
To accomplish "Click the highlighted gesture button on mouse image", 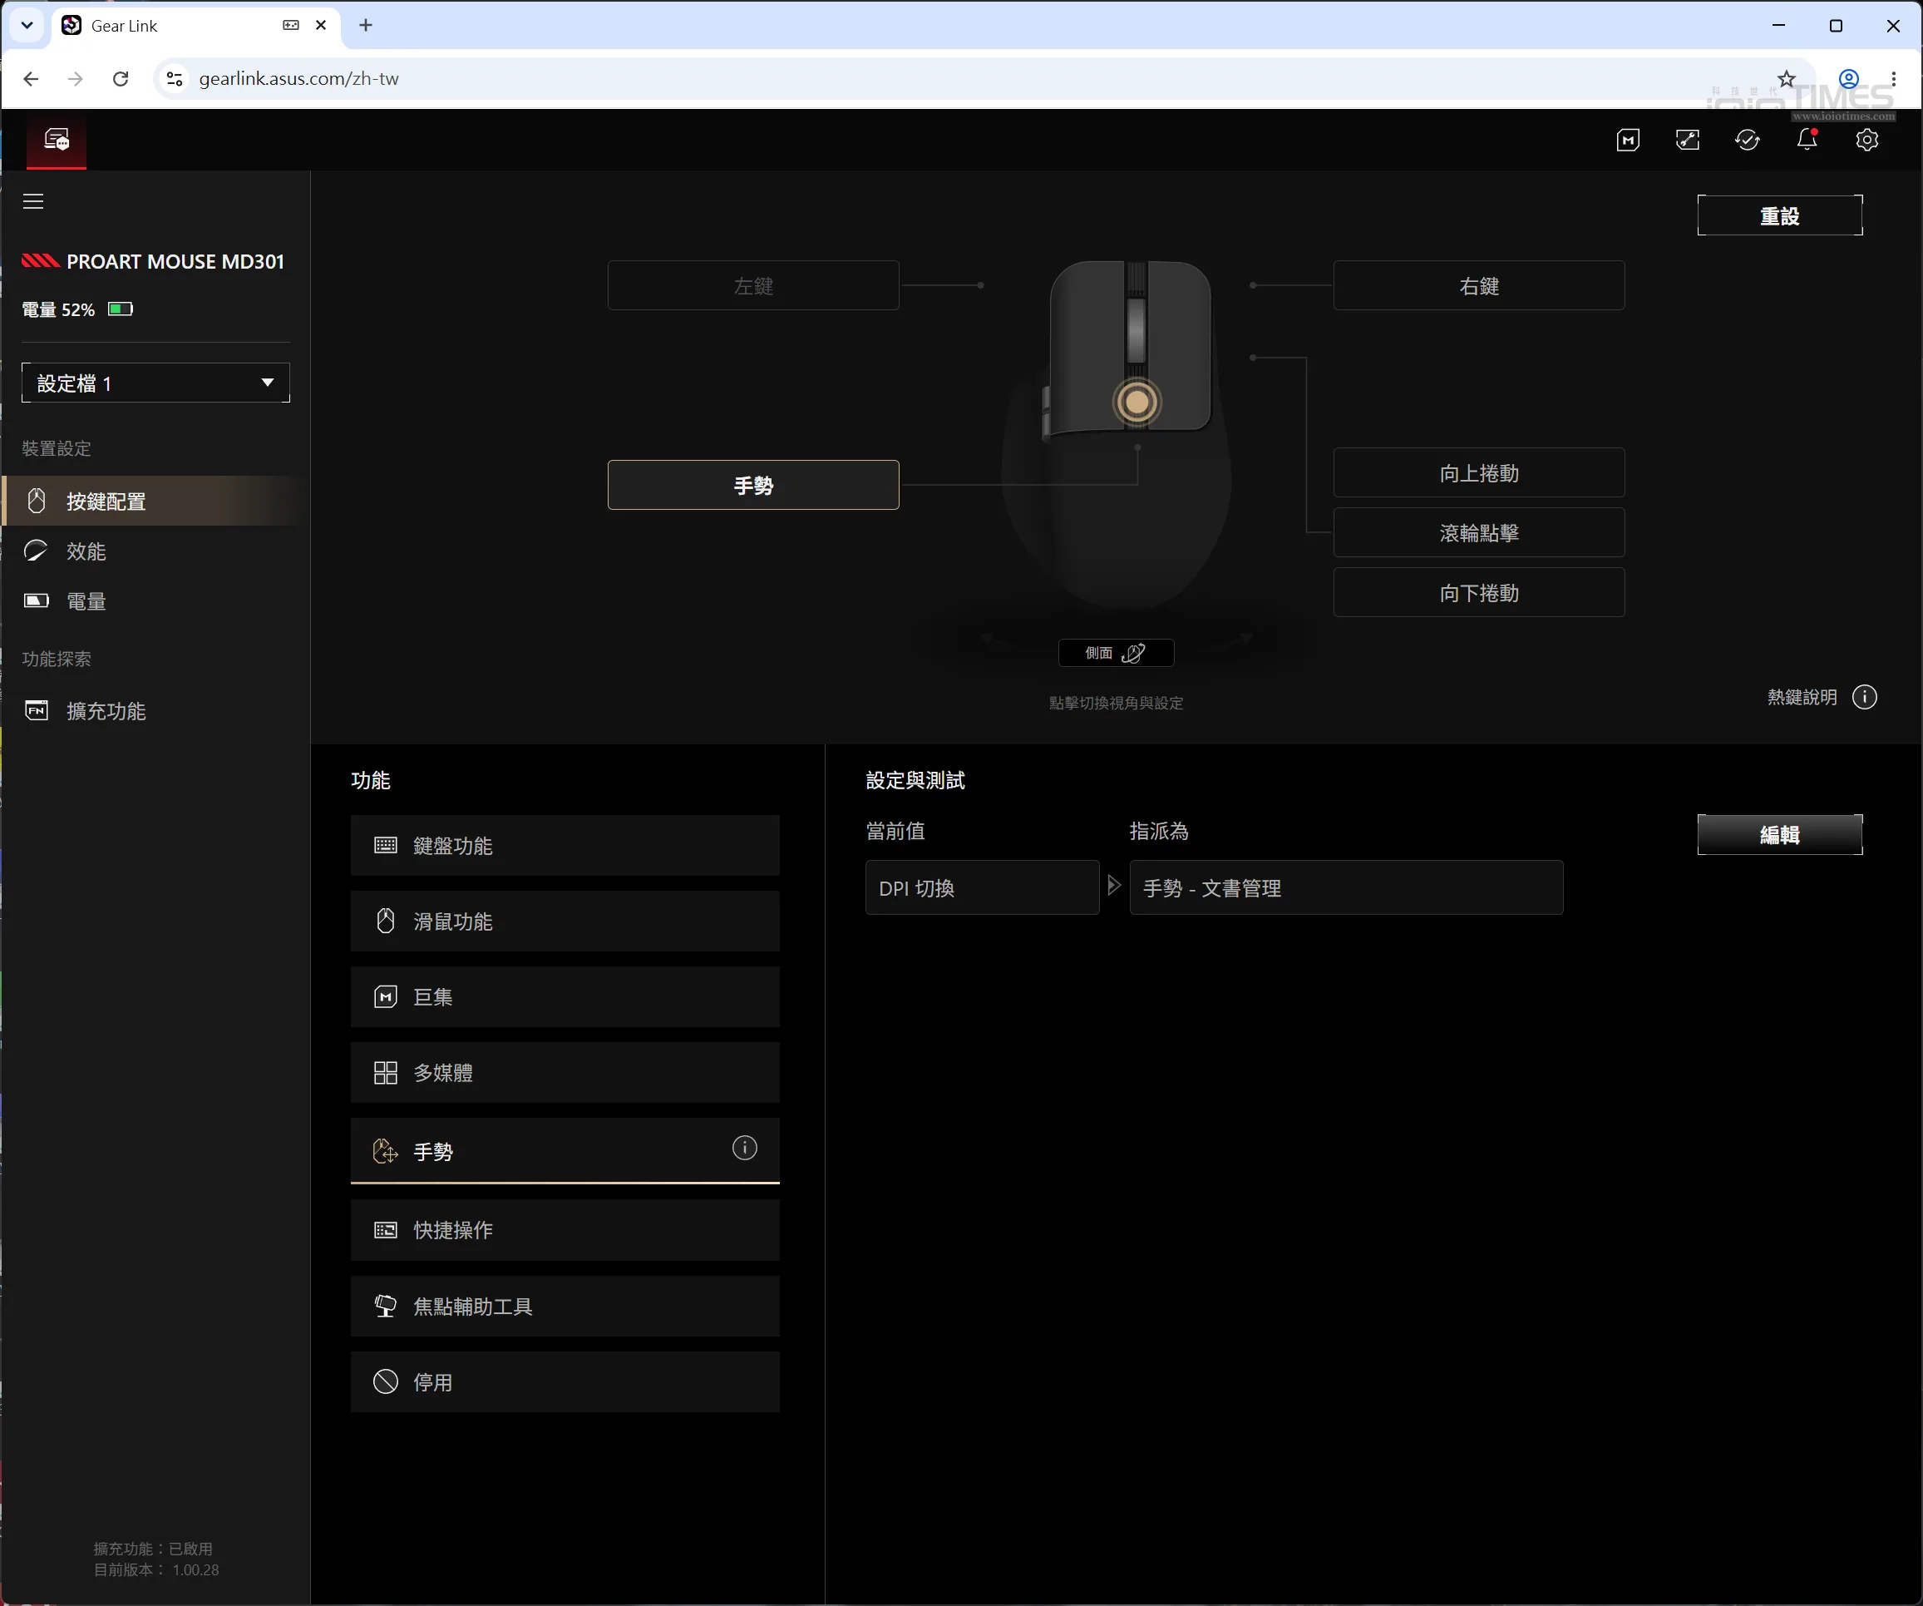I will (1137, 401).
